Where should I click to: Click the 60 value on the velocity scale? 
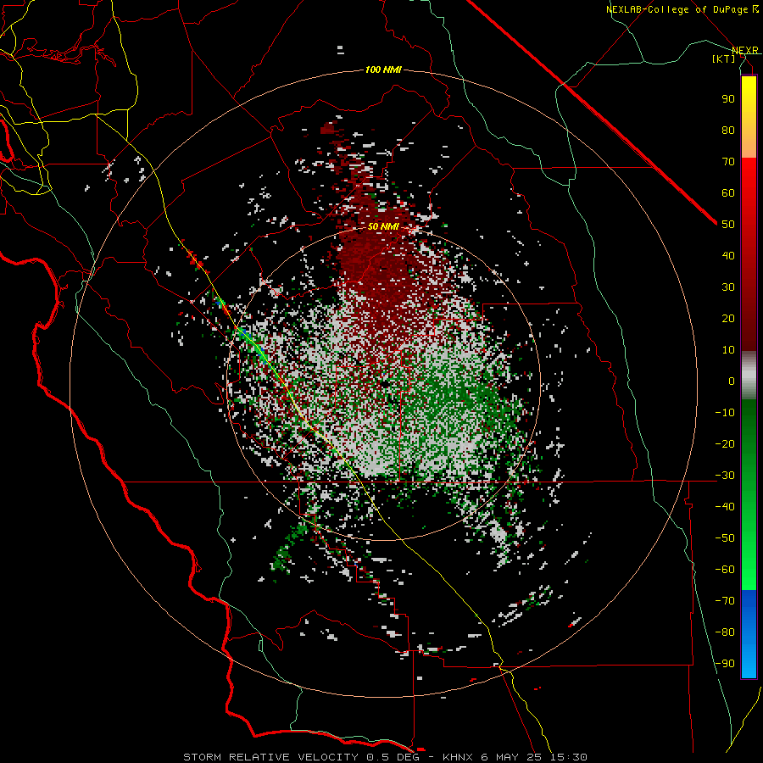coord(728,192)
